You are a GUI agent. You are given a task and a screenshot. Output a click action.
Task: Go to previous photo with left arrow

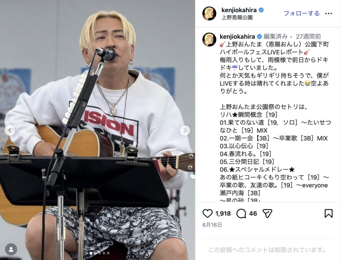10,131
